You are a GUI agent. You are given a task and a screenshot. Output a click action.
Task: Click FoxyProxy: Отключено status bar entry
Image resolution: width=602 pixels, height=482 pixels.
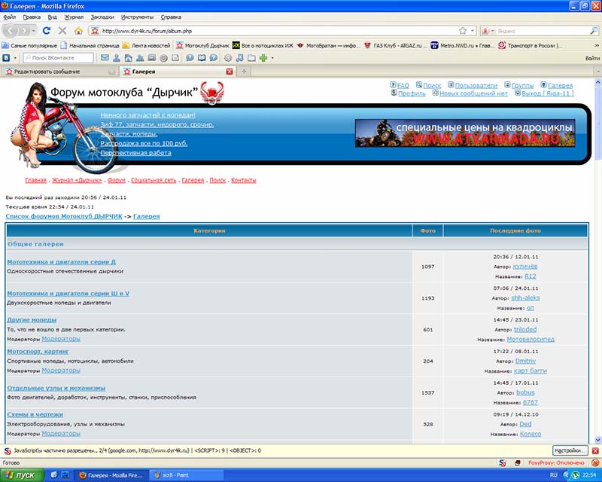[x=556, y=462]
